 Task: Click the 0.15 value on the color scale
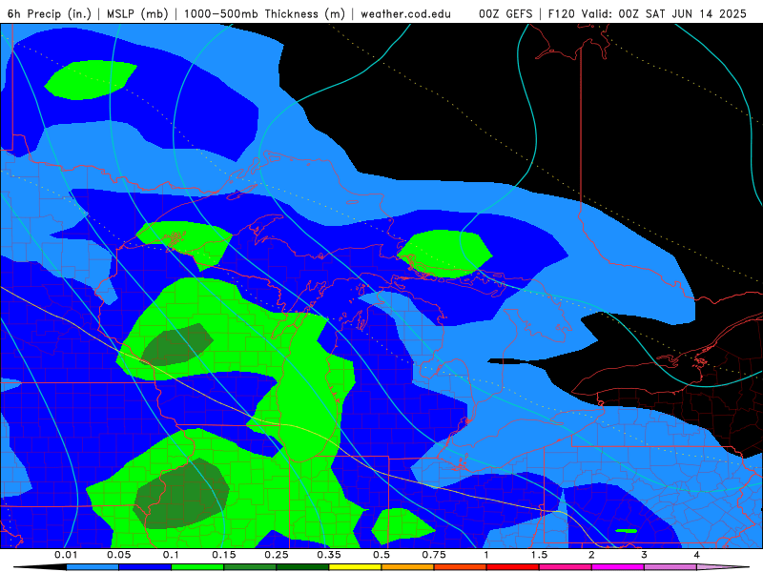click(224, 555)
